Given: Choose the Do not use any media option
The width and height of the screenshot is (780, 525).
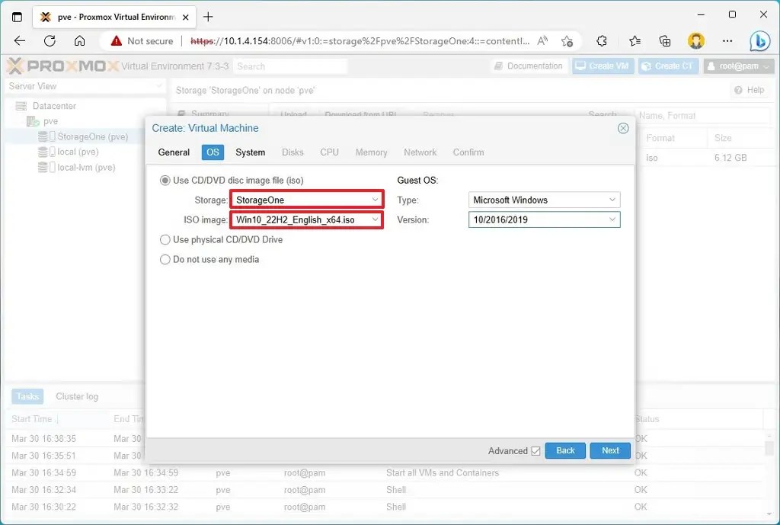Looking at the screenshot, I should coord(165,259).
